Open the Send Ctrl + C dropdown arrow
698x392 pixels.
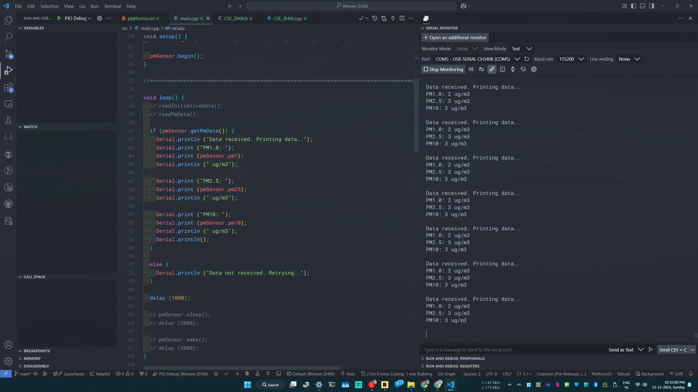pyautogui.click(x=693, y=350)
